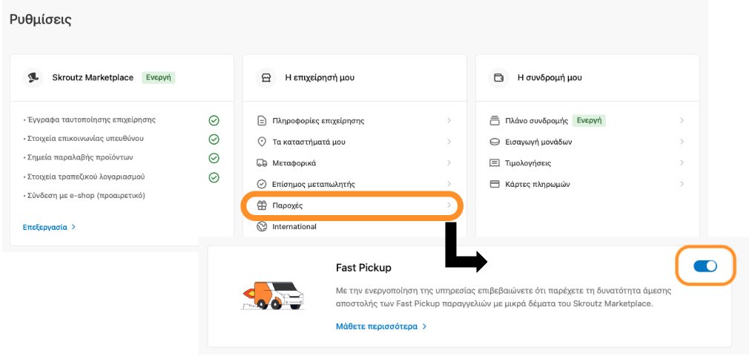Viewport: 749px width, 359px height.
Task: Click the gift icon next to Παροχές
Action: (261, 205)
